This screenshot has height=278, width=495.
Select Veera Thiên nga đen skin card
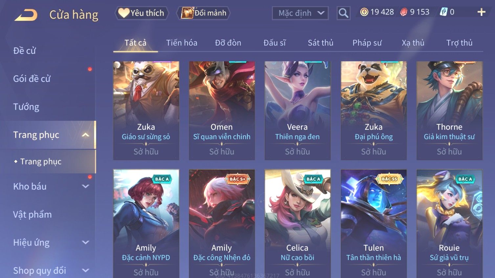click(297, 110)
